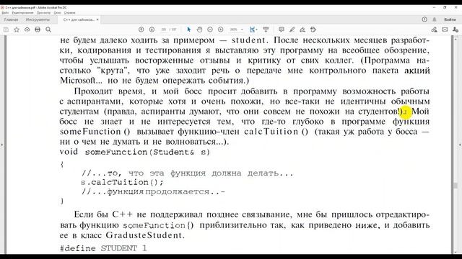Open the notifications bell

[435, 19]
